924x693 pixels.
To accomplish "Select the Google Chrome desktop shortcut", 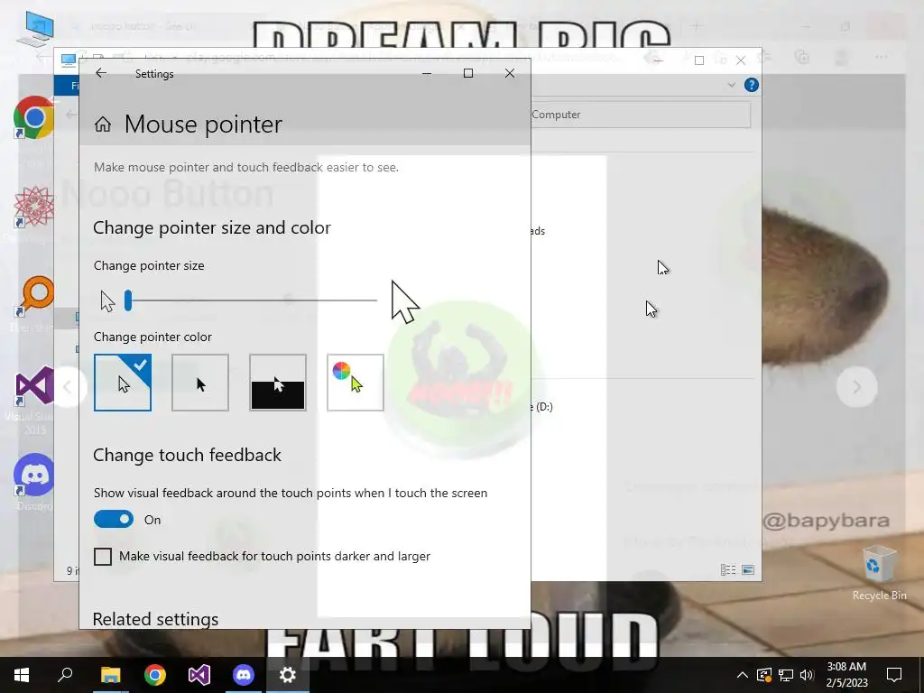I will 33,117.
